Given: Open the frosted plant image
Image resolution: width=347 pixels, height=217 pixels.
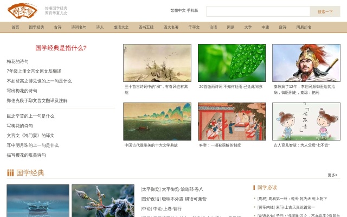Looking at the screenshot, I should 103,201.
